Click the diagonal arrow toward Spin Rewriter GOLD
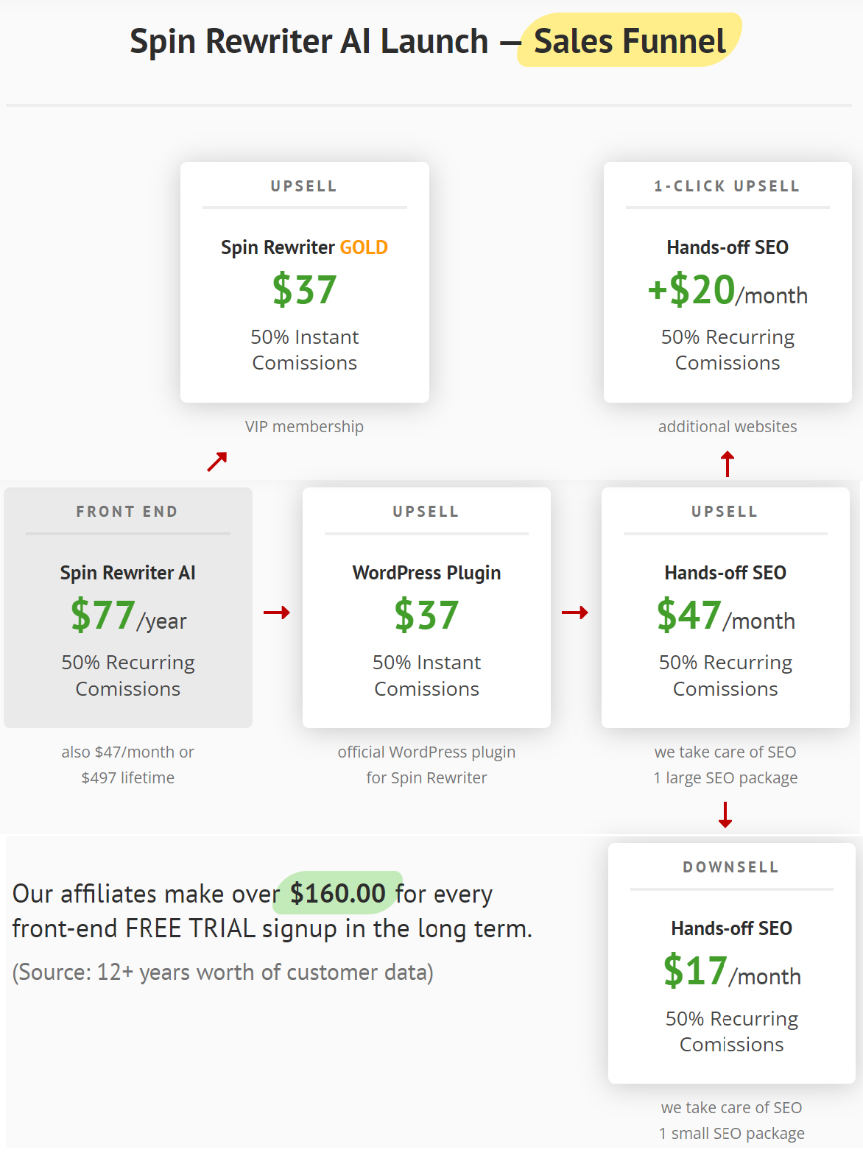Viewport: 863px width, 1175px height. [x=217, y=462]
